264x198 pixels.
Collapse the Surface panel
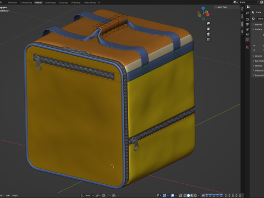tap(258, 29)
